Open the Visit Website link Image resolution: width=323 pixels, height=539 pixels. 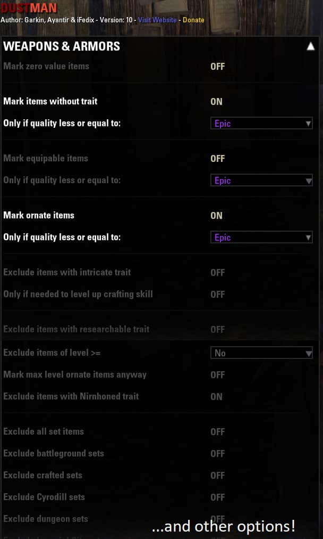point(157,20)
